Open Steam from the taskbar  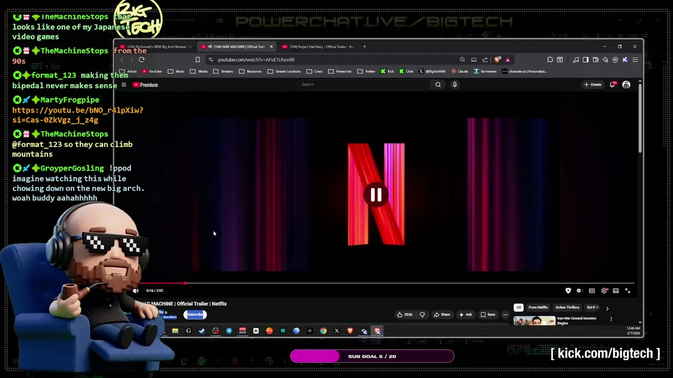click(x=202, y=331)
